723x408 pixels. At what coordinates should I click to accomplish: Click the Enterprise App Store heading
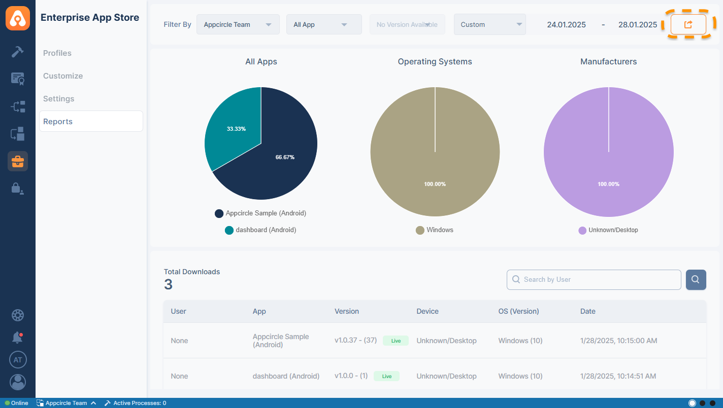[90, 17]
